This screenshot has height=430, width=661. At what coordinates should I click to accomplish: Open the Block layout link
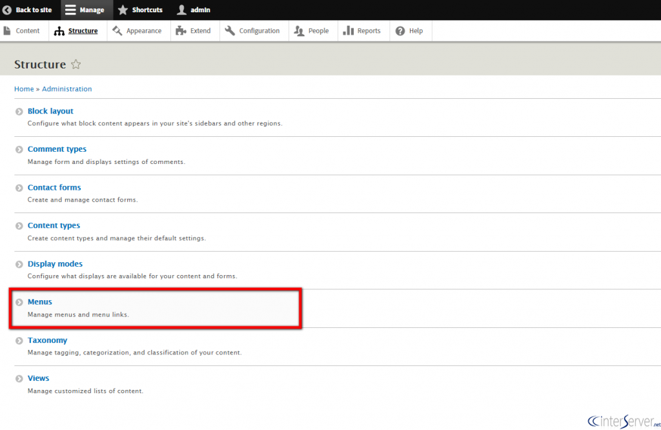(x=50, y=111)
